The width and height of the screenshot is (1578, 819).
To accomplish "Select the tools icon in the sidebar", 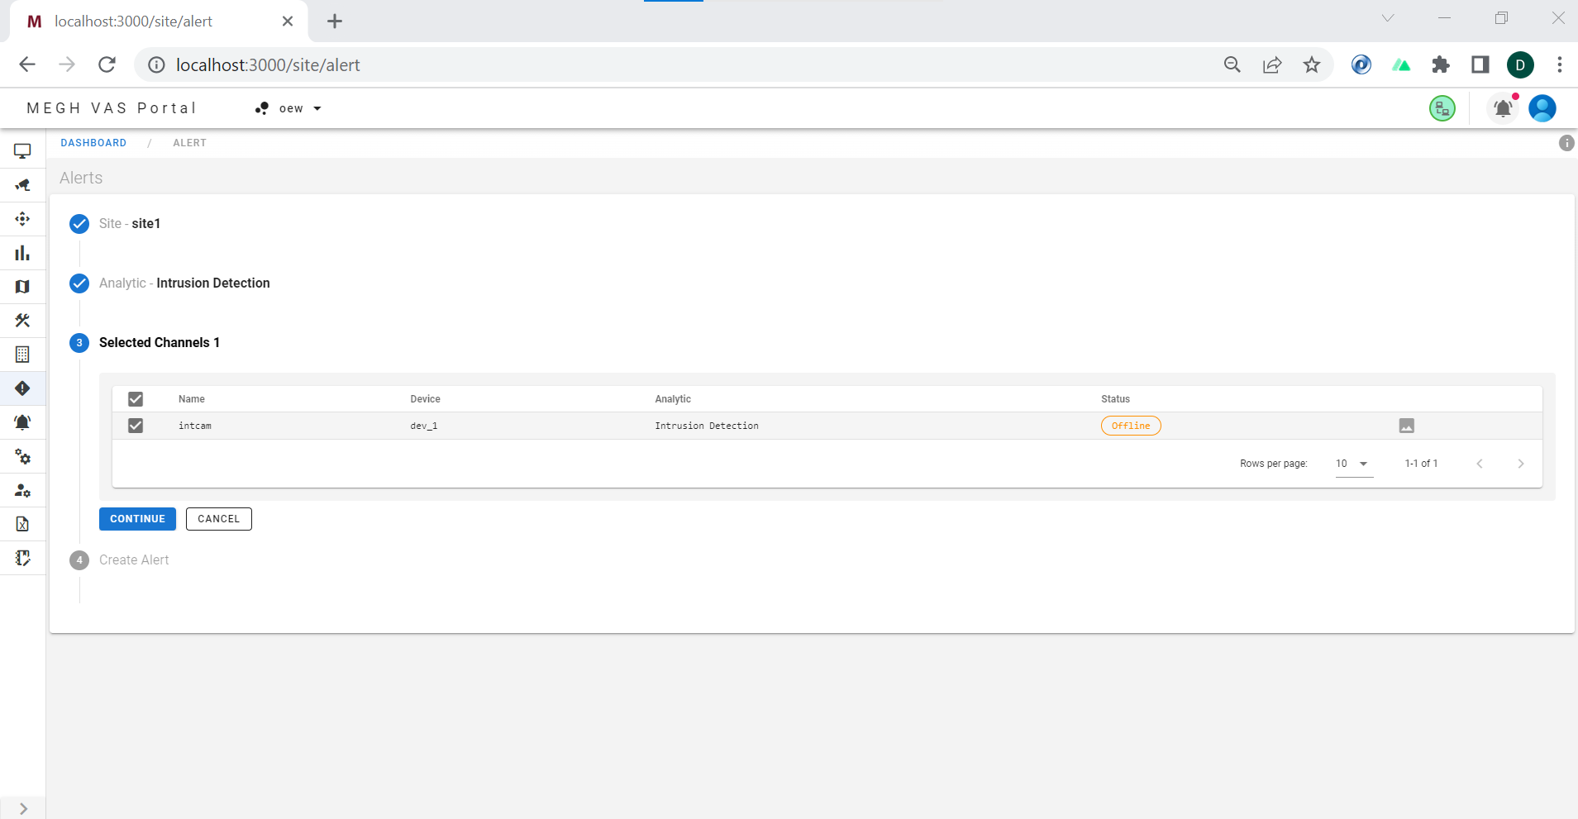I will click(22, 321).
